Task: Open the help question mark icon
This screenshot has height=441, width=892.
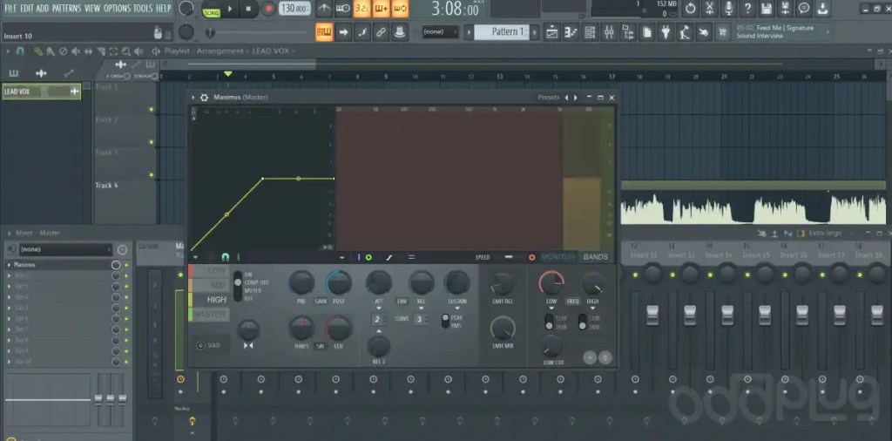Action: tap(747, 8)
